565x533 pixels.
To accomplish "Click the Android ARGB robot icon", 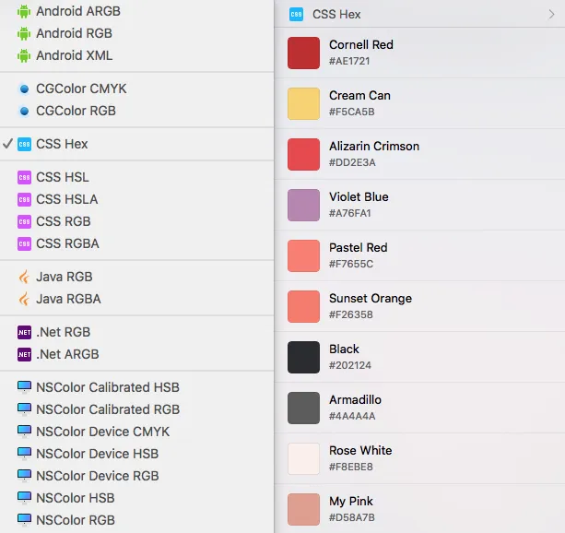I will tap(24, 11).
